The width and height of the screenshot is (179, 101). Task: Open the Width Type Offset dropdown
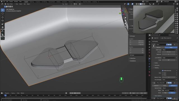click(x=169, y=50)
